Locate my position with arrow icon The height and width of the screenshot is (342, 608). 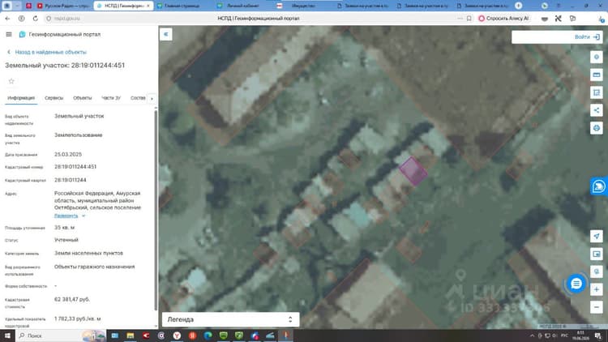click(597, 236)
